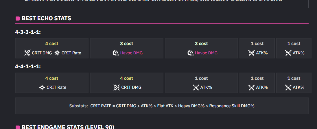Click the CRIT DMG icon in first 4 cost box
This screenshot has width=317, height=129.
27,53
